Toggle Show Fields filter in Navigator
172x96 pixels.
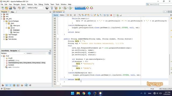pos(6,85)
